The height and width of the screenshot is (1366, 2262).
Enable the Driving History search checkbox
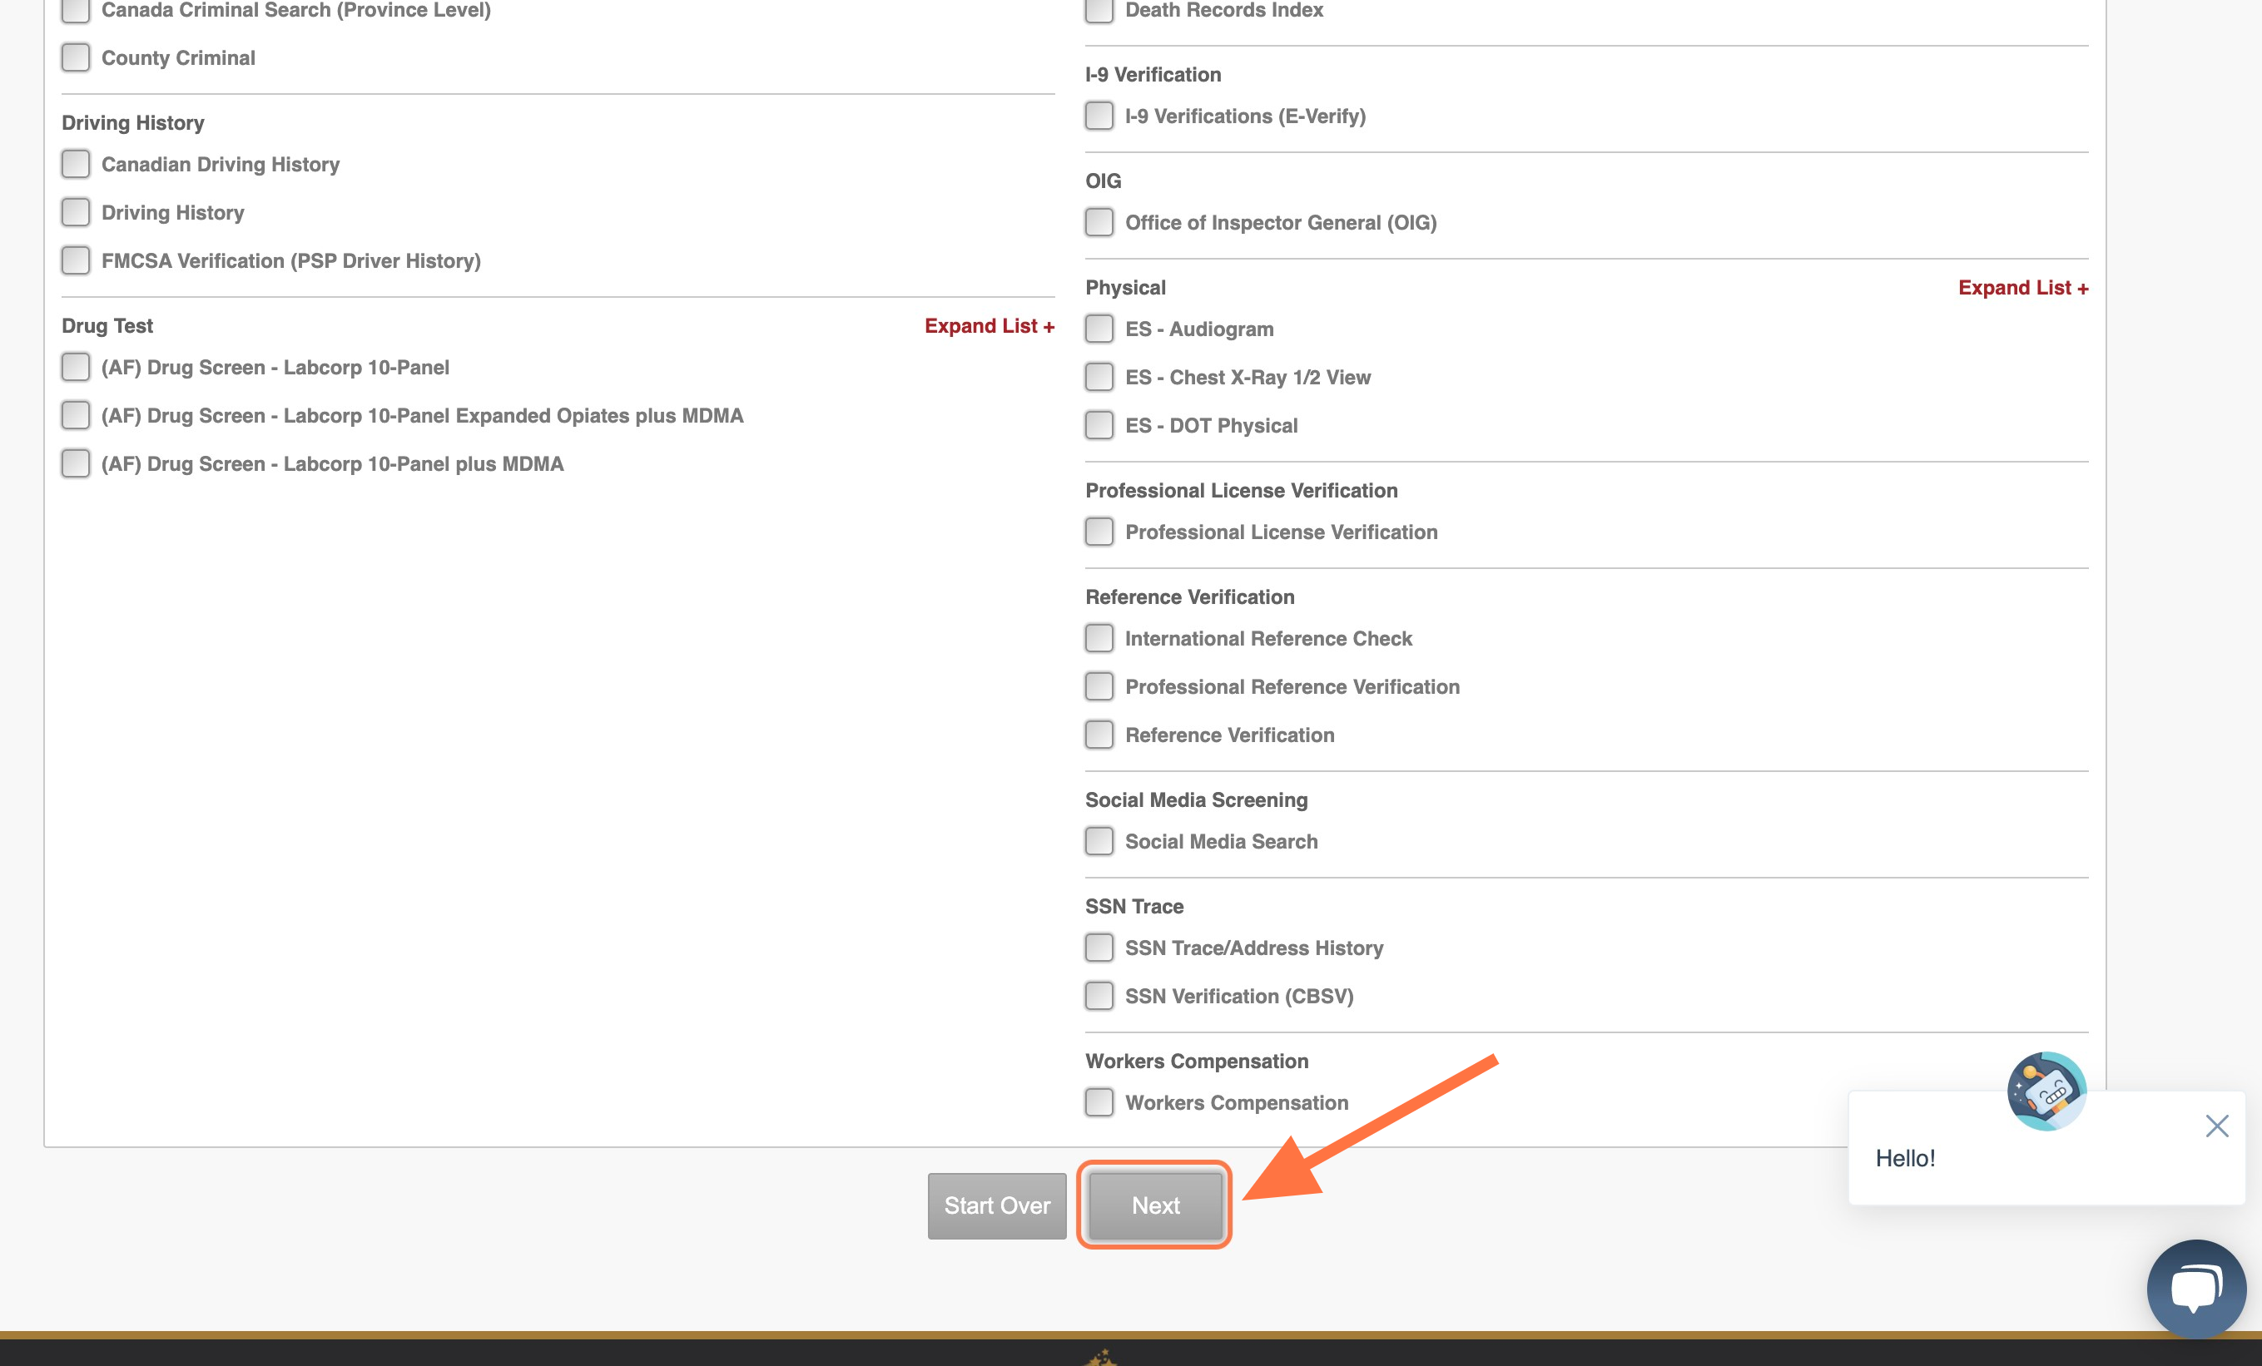[75, 212]
